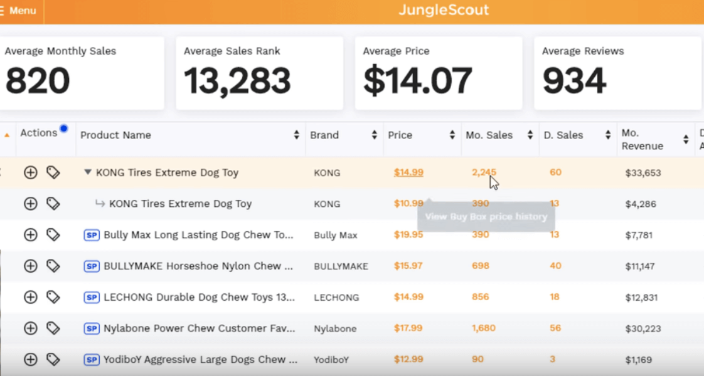Add KONG Tires Extreme parent row via plus icon
Screen dimensions: 704x376
point(31,172)
